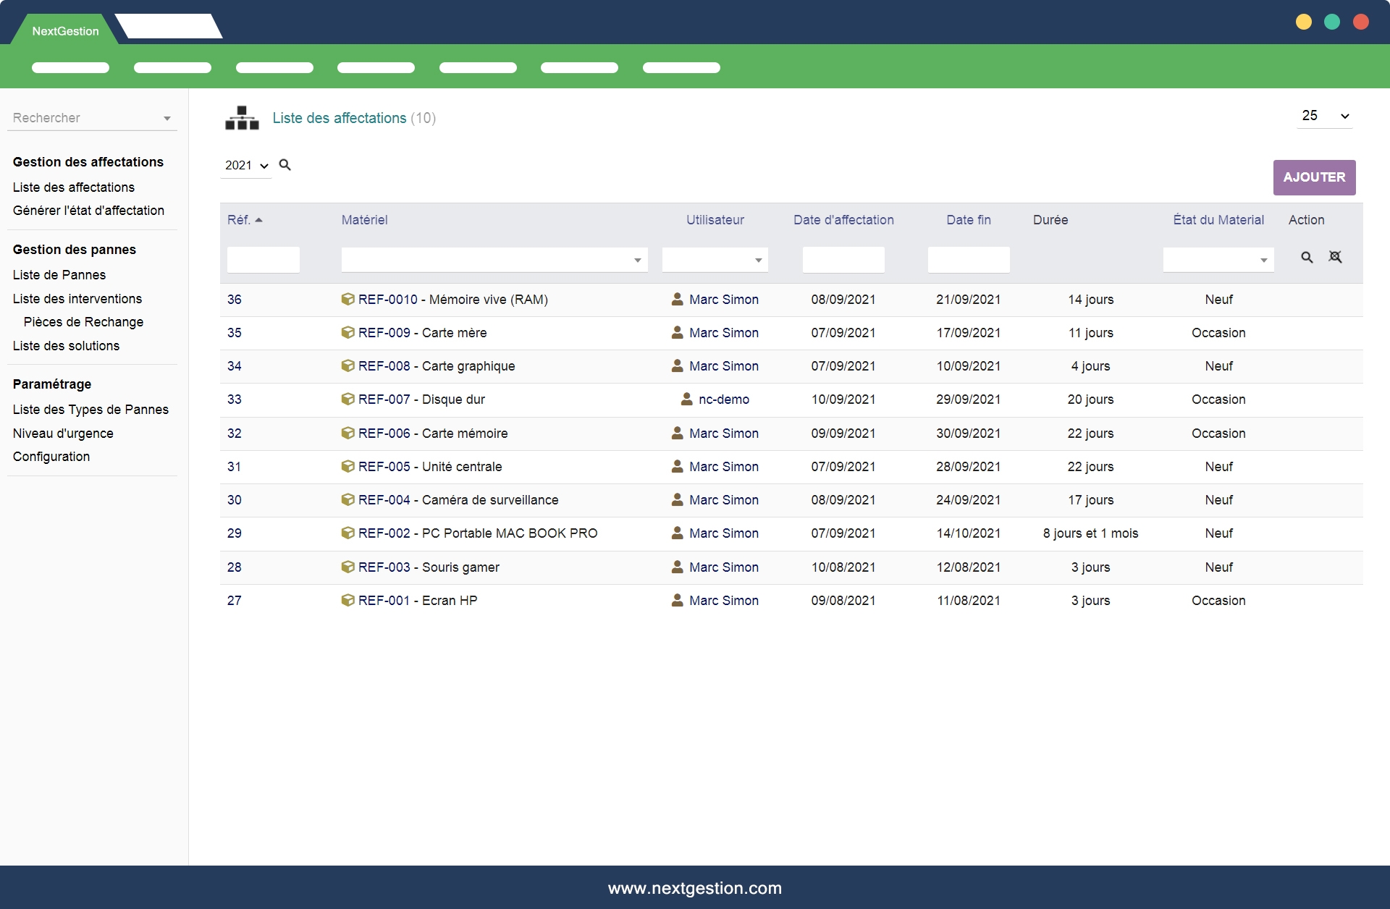Click the clear filter icon in Action column
Image resolution: width=1390 pixels, height=909 pixels.
1336,258
